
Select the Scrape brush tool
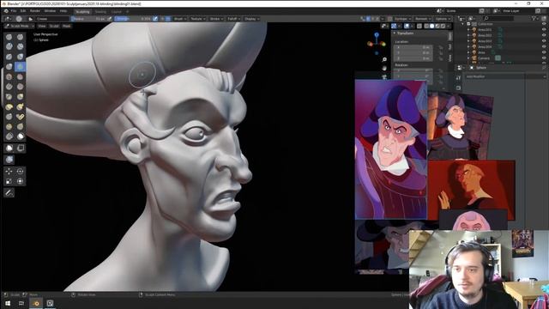point(21,87)
